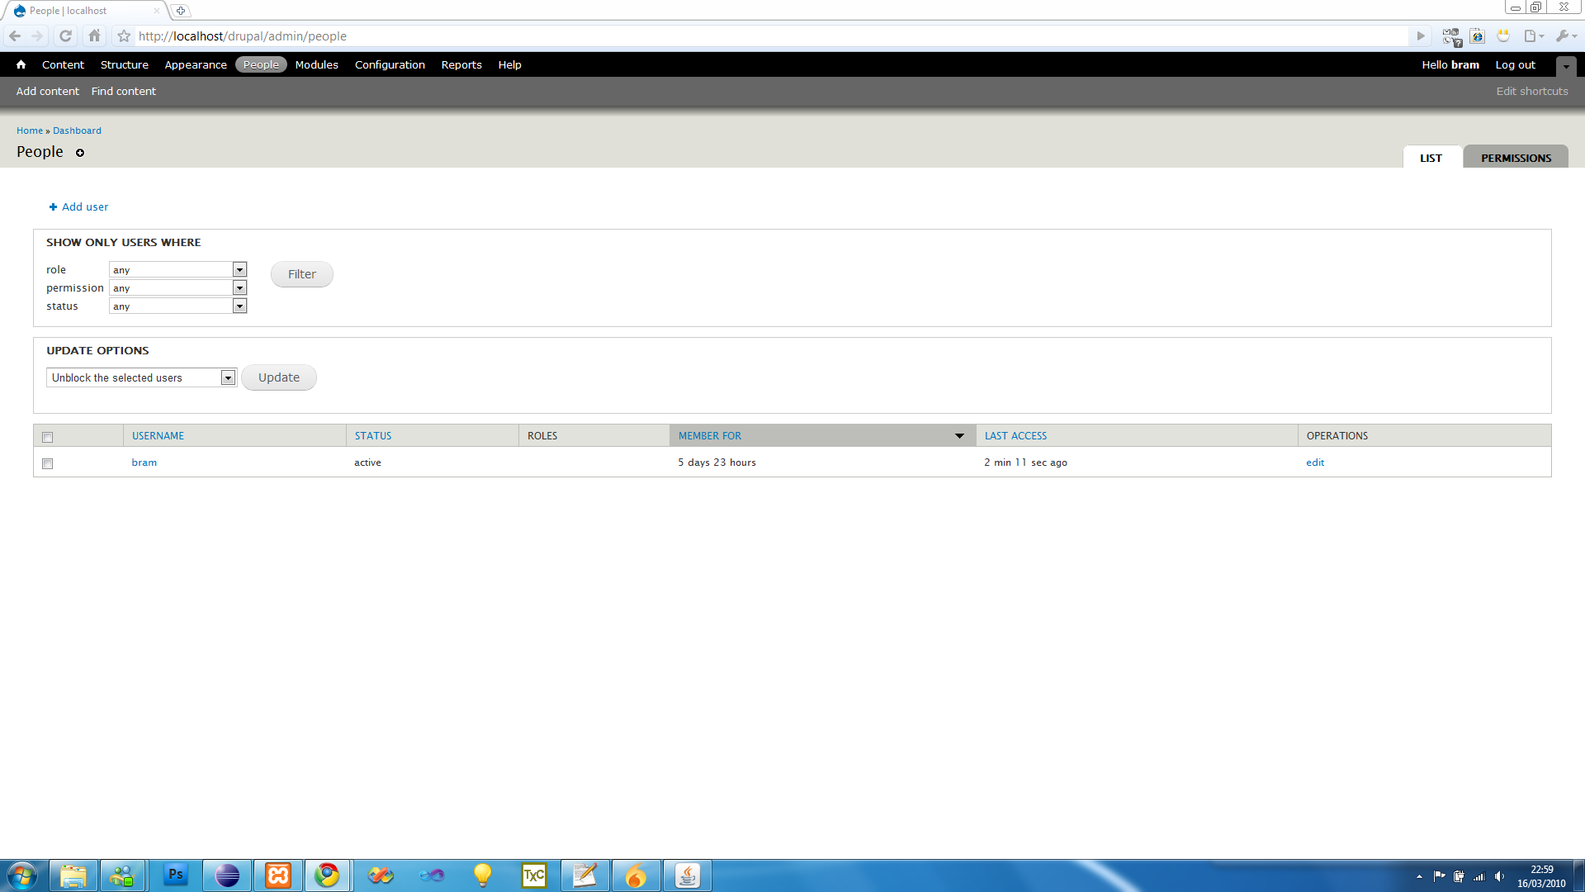Click the browser home icon
The width and height of the screenshot is (1585, 892).
tap(94, 36)
